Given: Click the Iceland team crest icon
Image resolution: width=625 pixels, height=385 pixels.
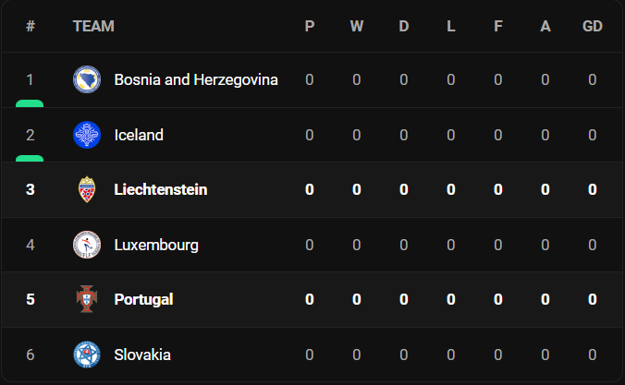Looking at the screenshot, I should point(87,135).
